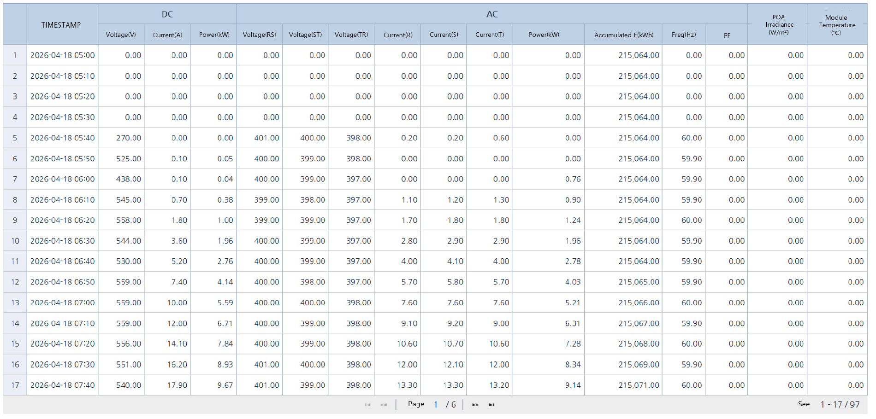Click the POA Irradiance column header
Image resolution: width=876 pixels, height=419 pixels.
[x=777, y=24]
